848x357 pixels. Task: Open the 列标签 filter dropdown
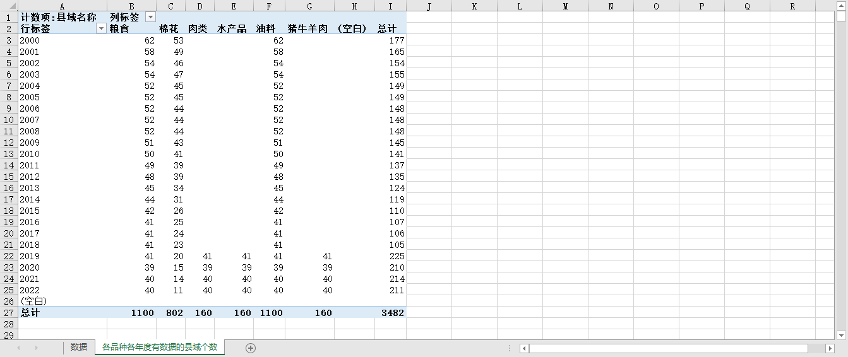(150, 17)
